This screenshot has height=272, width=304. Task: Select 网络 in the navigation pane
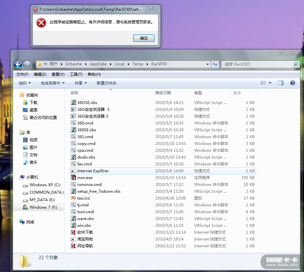click(x=30, y=222)
